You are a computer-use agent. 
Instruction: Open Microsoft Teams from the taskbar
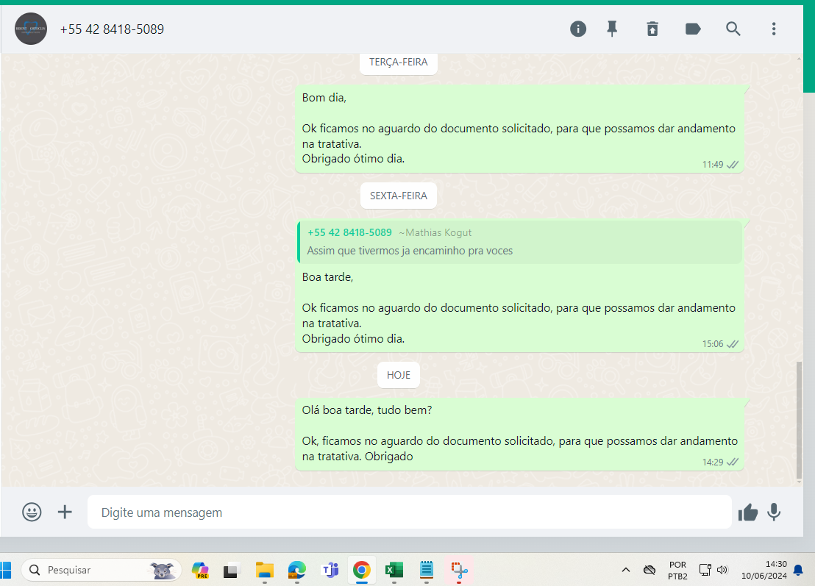coord(330,570)
